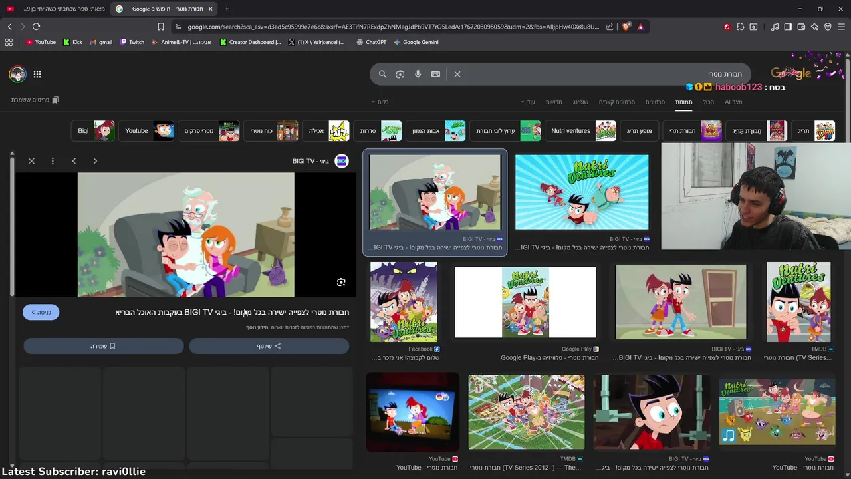Select the AI mode search tab
The height and width of the screenshot is (479, 851).
click(x=733, y=102)
